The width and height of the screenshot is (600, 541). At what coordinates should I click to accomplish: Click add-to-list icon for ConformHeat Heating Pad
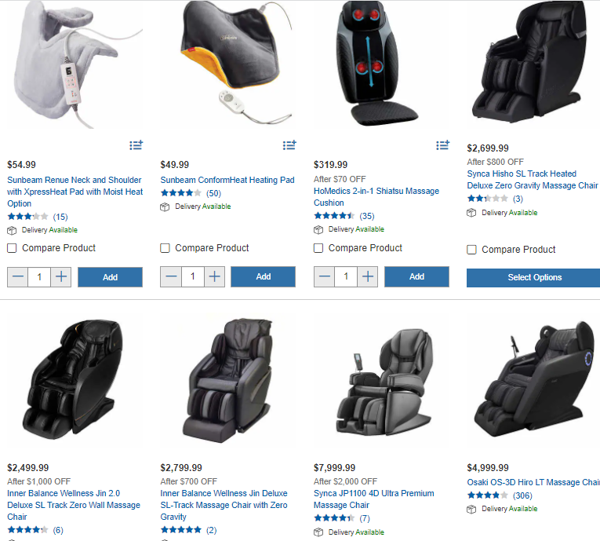pyautogui.click(x=289, y=145)
